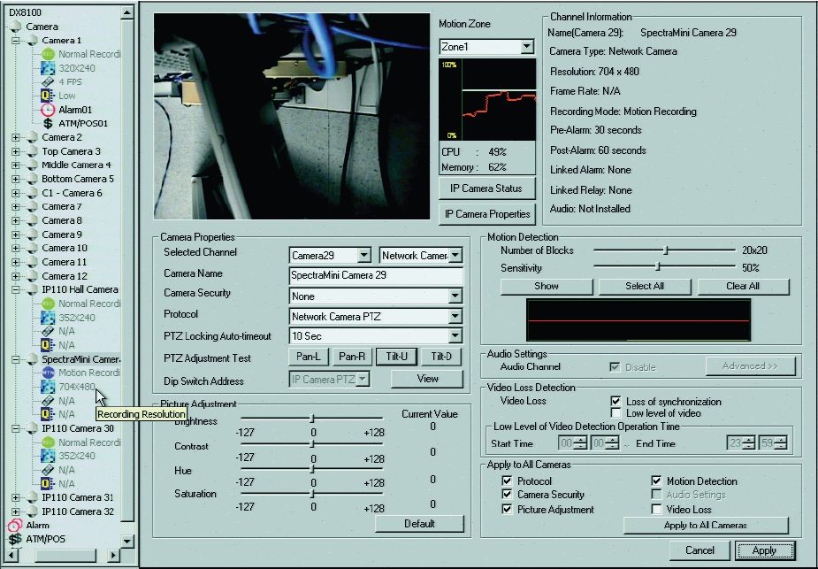Click the IP110 Camera 32 dome icon

(x=32, y=511)
